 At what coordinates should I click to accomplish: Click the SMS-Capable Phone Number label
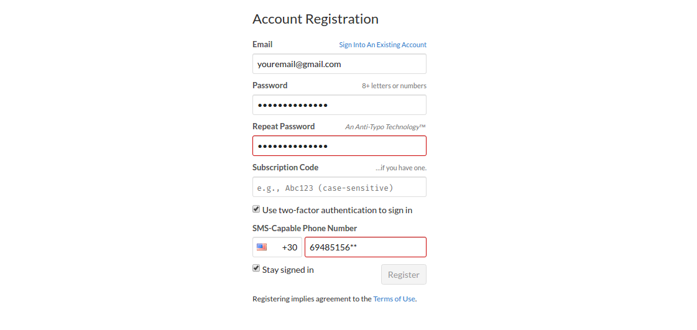pos(305,228)
